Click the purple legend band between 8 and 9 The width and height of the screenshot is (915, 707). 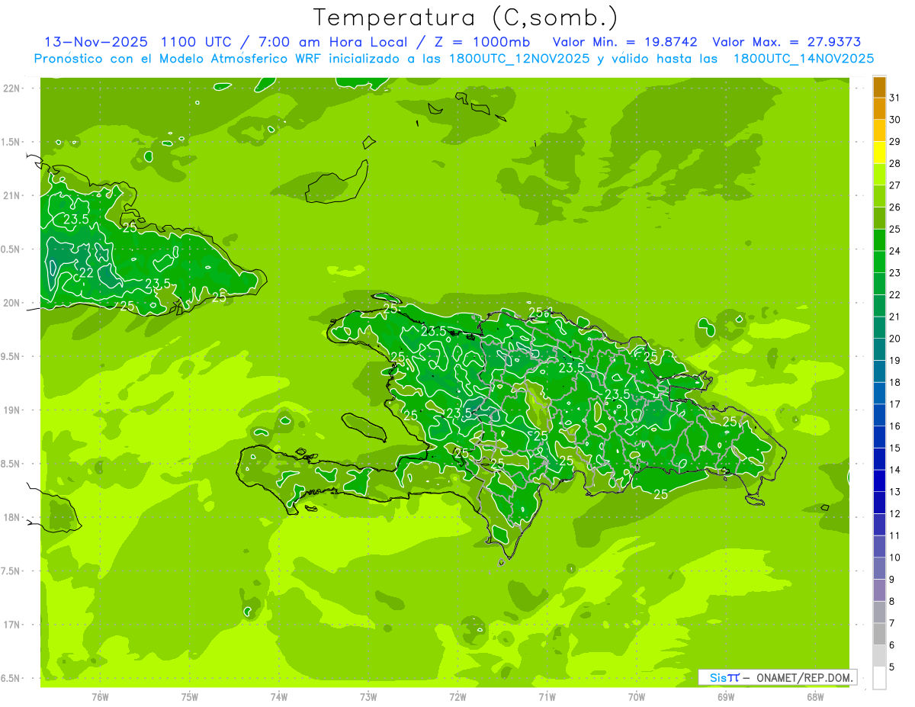879,590
